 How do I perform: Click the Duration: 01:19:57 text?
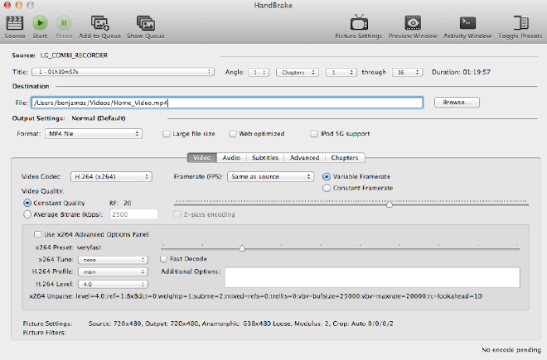pos(461,72)
